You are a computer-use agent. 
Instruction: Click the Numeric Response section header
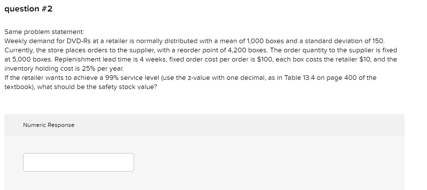pos(49,125)
